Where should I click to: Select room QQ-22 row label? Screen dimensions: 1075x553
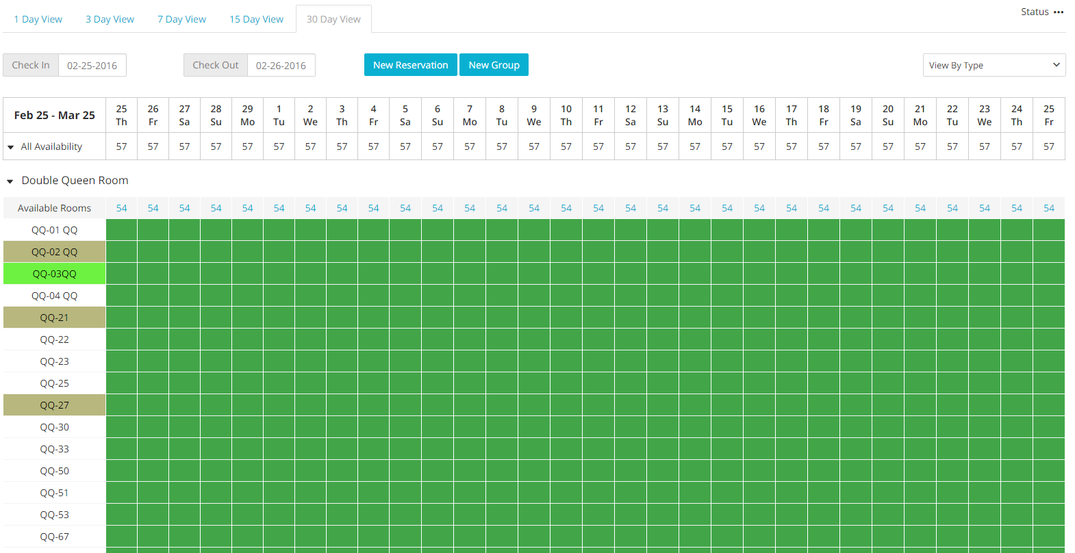54,339
